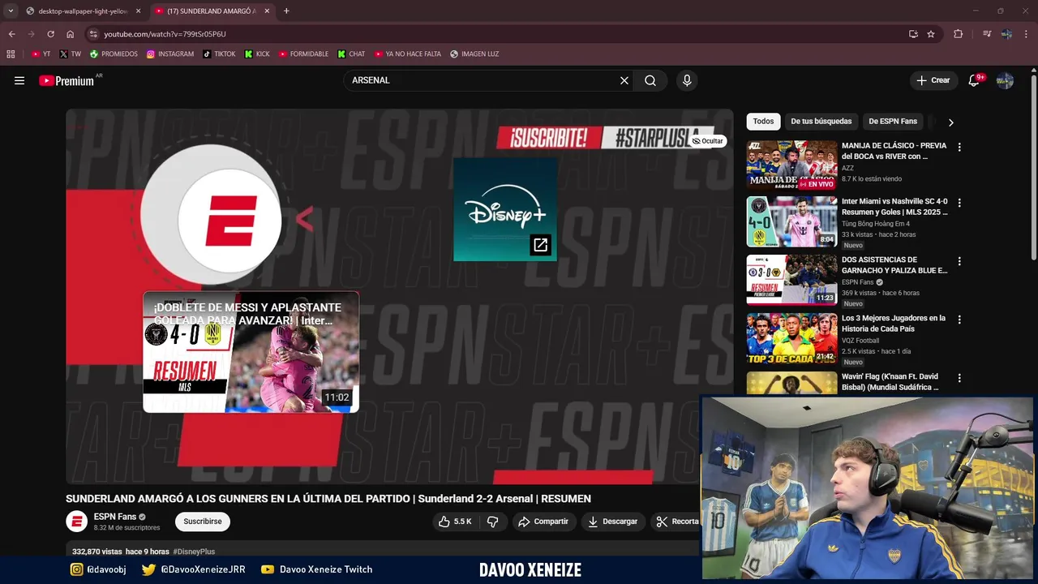The width and height of the screenshot is (1038, 584).
Task: Bookmark this page with star icon
Action: (931, 34)
